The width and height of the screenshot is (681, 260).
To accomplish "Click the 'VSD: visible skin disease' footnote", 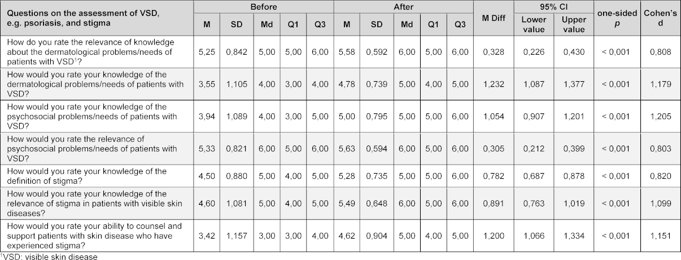I will pyautogui.click(x=49, y=256).
